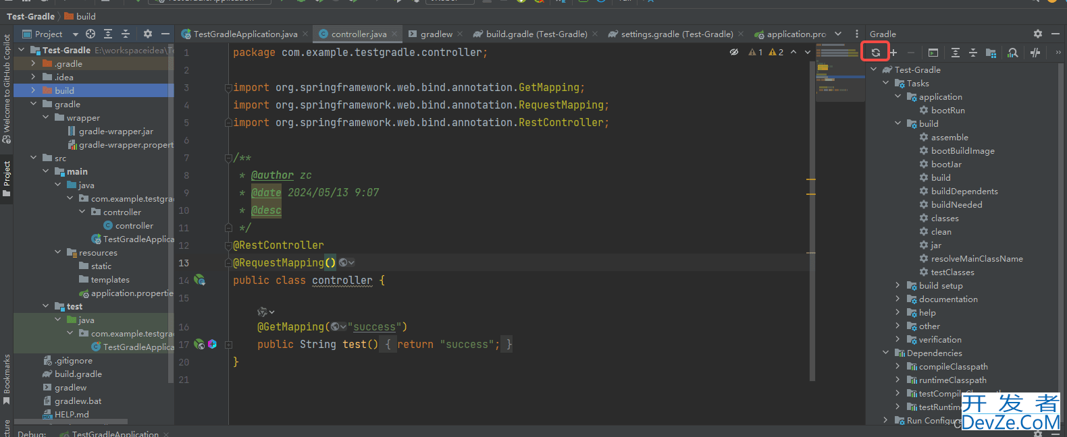Collapse src folder in Project tree
This screenshot has width=1067, height=437.
pos(33,158)
